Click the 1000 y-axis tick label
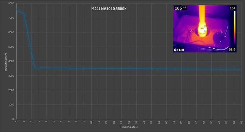Image resolution: width=245 pixels, height=132 pixels. [x=11, y=105]
